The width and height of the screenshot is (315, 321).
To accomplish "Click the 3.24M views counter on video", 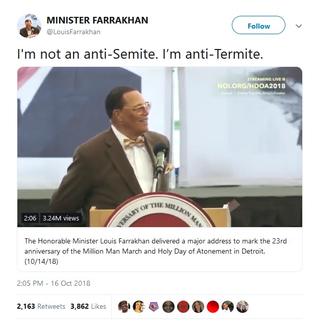I will pos(60,218).
